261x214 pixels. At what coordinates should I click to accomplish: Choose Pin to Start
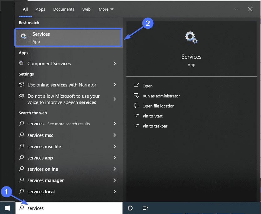click(152, 116)
